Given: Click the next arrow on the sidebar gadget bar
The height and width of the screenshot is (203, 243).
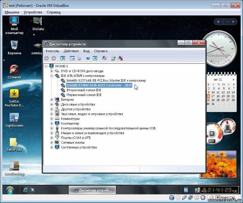Looking at the screenshot, I should tap(233, 22).
